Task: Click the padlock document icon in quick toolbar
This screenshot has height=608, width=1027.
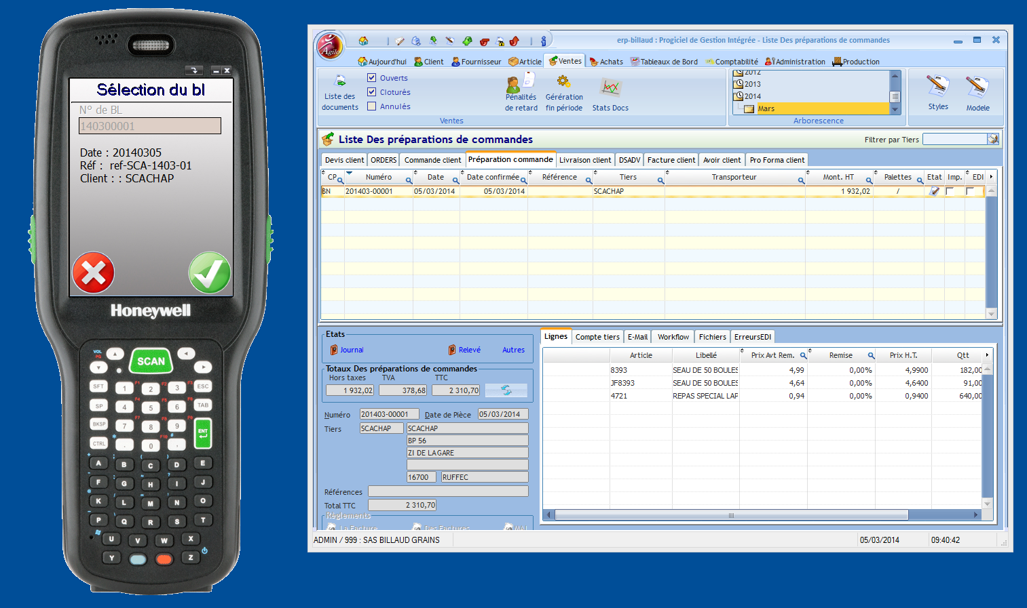Action: click(500, 41)
